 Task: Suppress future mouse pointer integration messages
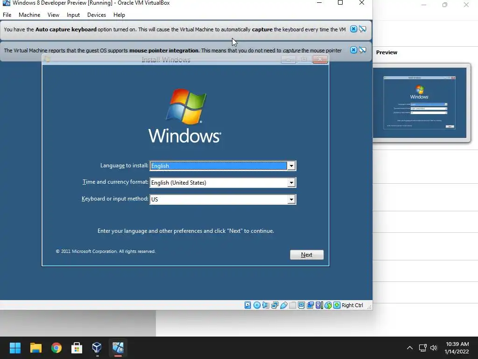pyautogui.click(x=362, y=50)
